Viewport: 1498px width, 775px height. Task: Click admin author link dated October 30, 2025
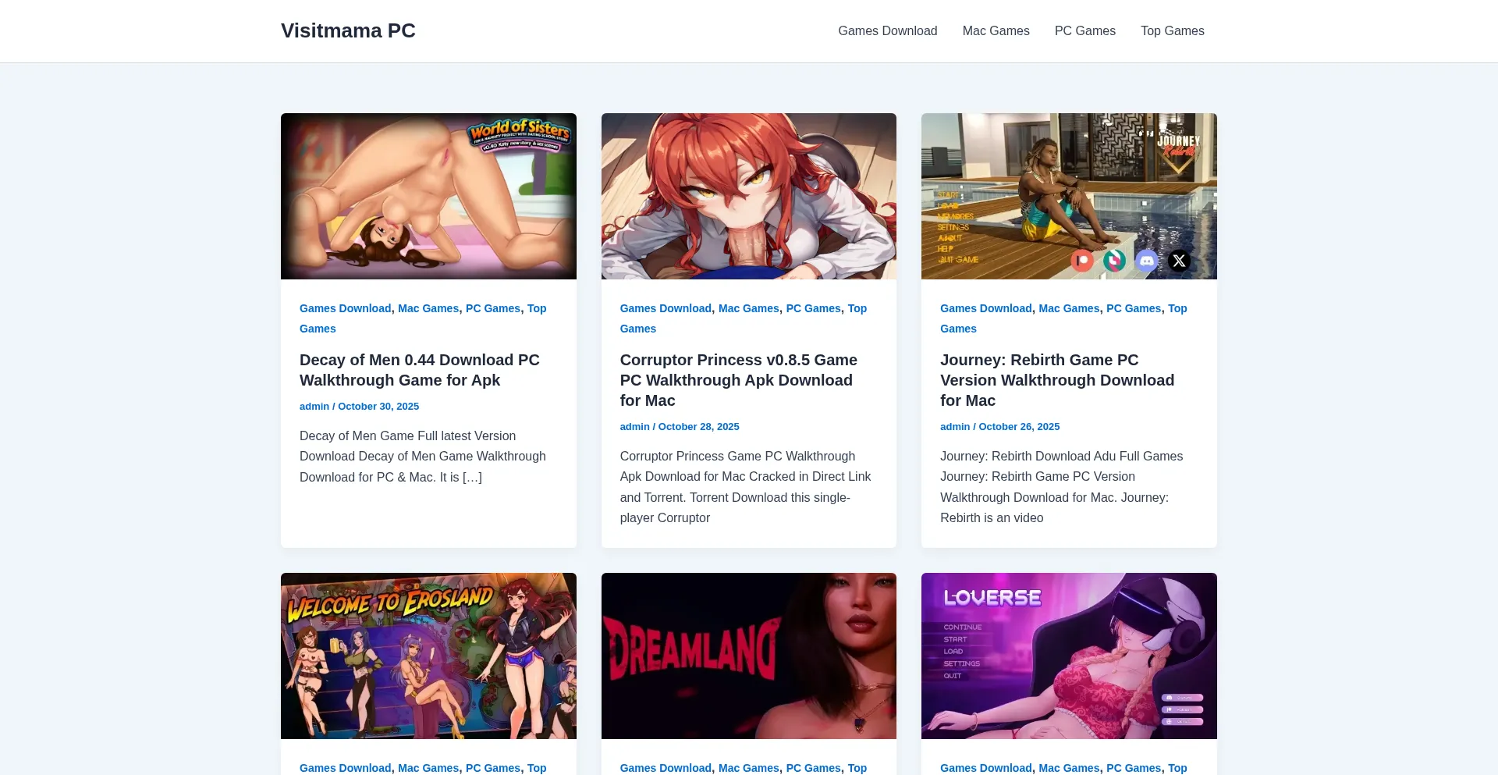[314, 407]
